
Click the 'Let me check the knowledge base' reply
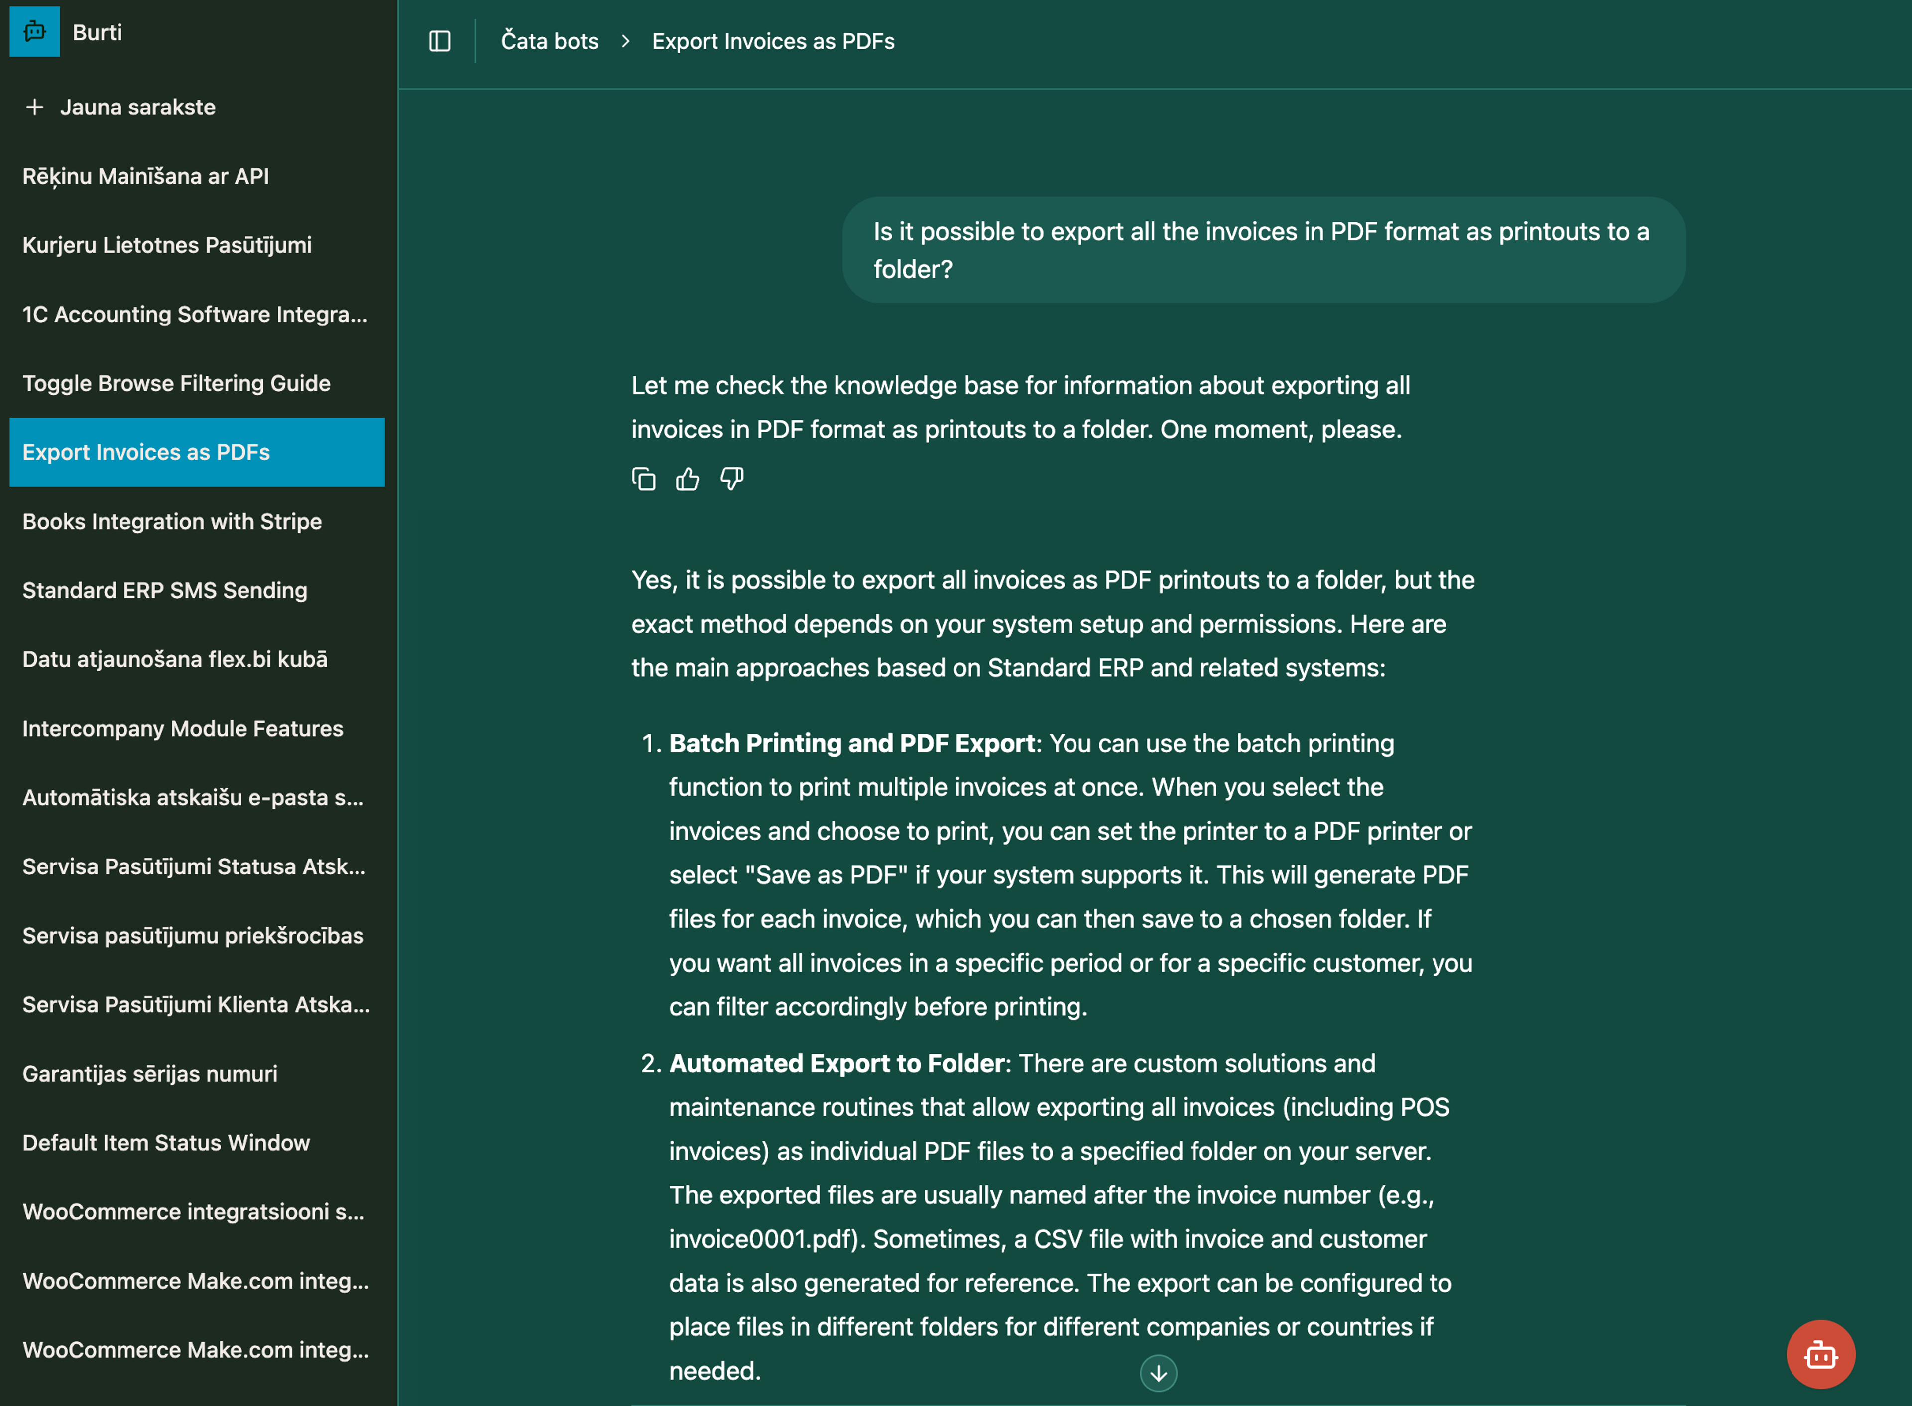pos(1020,407)
